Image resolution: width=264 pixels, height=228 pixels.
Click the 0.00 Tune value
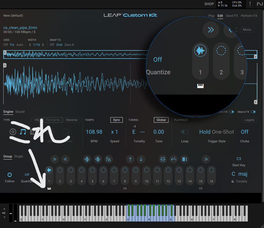tap(159, 132)
